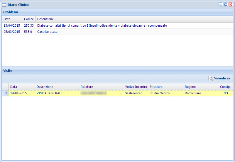
Task: Click the Descrizione header in Problemi
Action: pyautogui.click(x=45, y=19)
